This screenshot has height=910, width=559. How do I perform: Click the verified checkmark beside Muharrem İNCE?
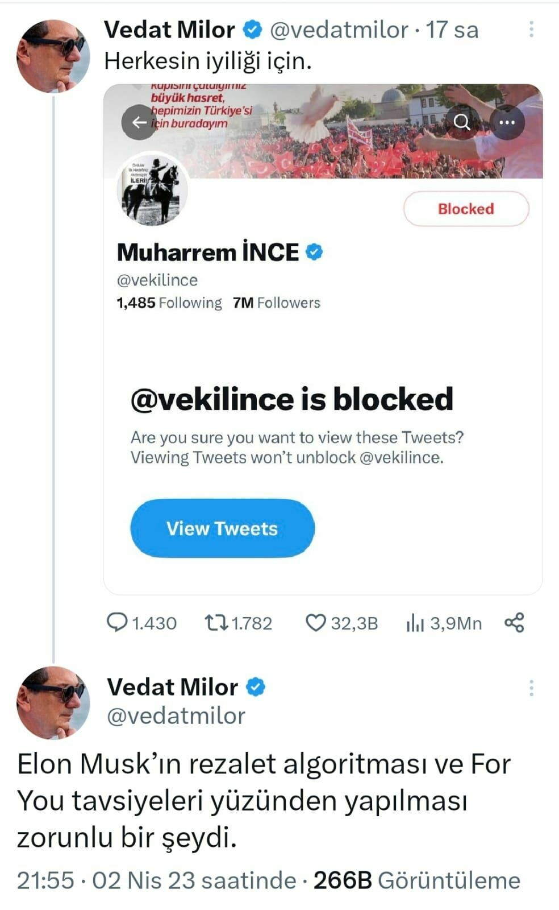point(312,251)
